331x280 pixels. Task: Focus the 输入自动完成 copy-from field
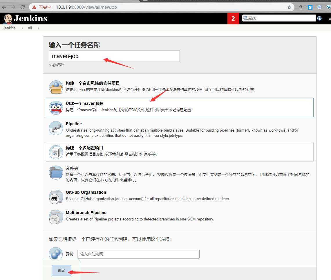138,254
